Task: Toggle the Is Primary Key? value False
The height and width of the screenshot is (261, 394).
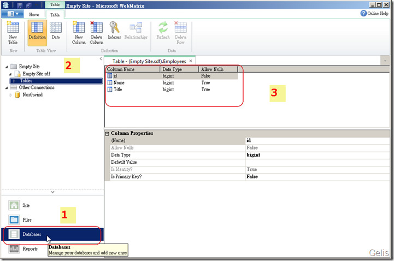Action: click(x=317, y=176)
